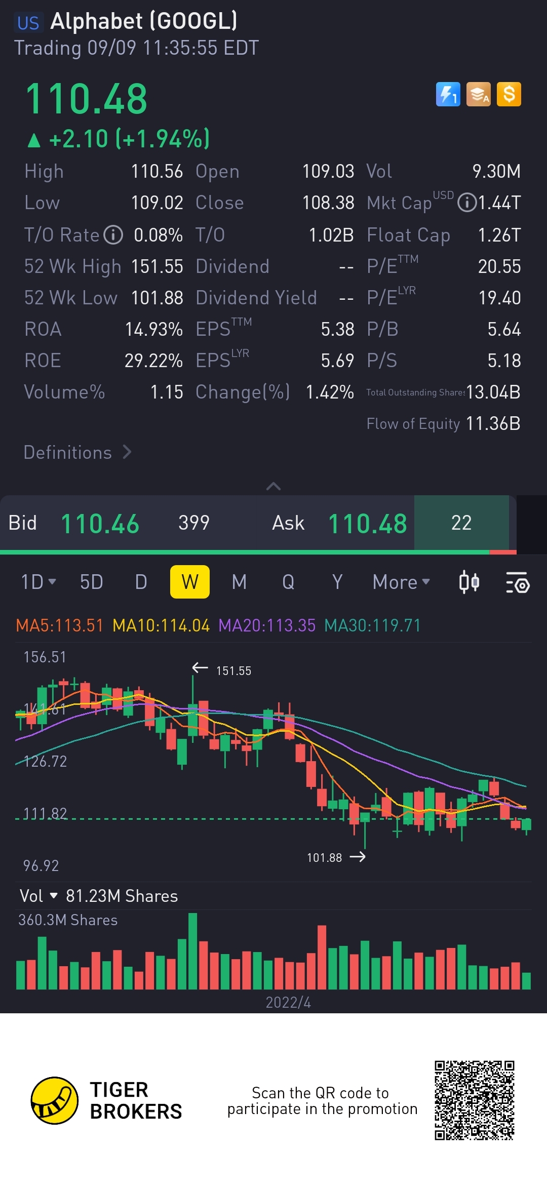Tap the Bid price 110.46
The image size is (547, 1188).
(100, 524)
